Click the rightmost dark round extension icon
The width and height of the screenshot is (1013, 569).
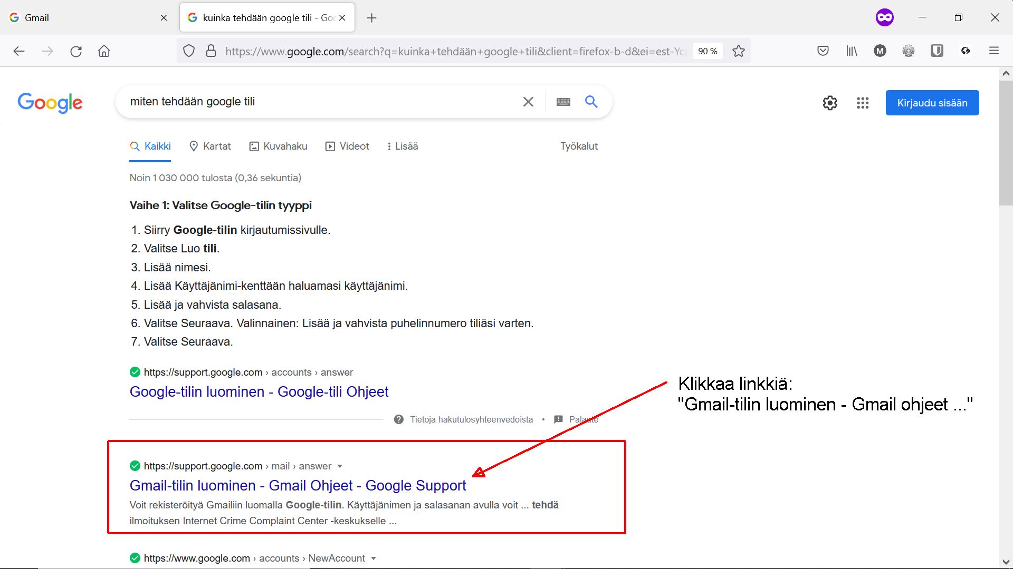coord(966,51)
